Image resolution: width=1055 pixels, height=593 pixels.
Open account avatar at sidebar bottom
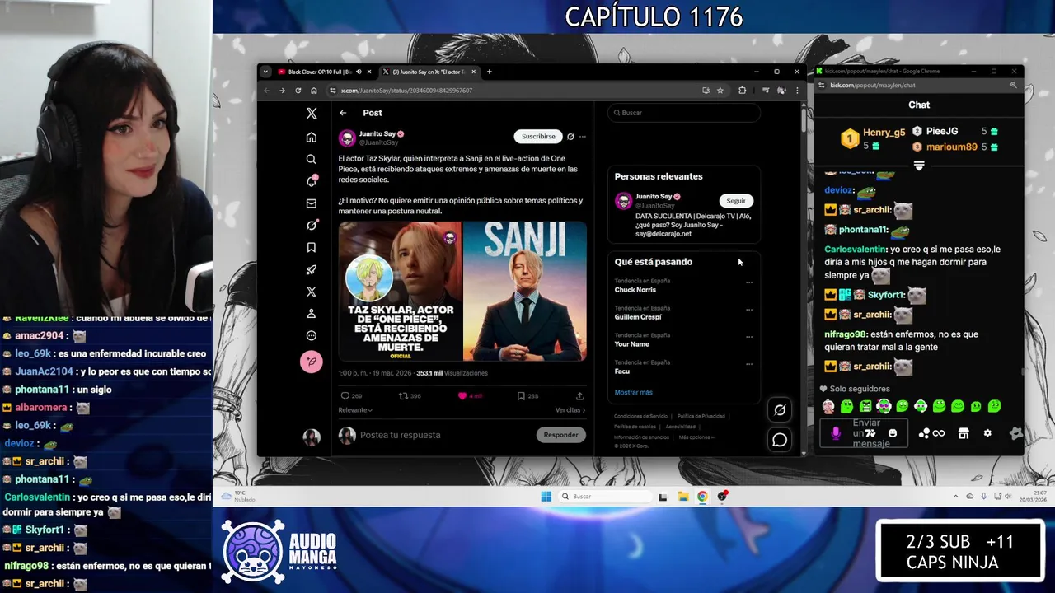click(x=312, y=437)
